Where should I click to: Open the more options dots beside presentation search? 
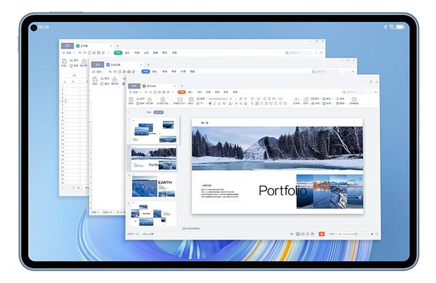click(x=371, y=92)
